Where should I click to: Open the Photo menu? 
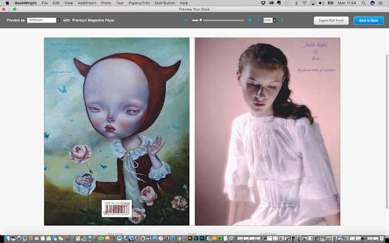pos(106,3)
